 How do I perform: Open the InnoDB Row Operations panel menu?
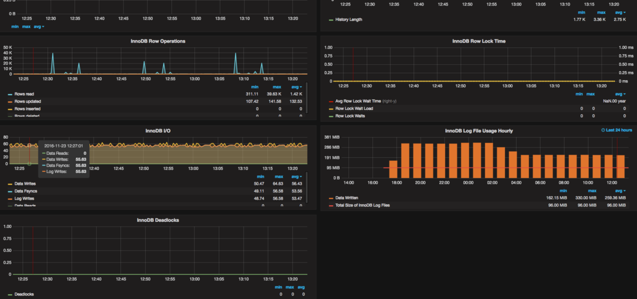(x=158, y=41)
